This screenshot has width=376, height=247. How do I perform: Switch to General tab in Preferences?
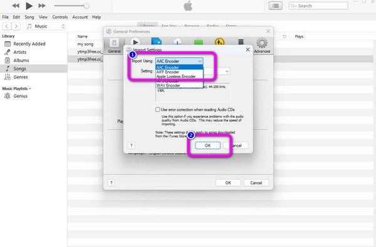coord(115,46)
